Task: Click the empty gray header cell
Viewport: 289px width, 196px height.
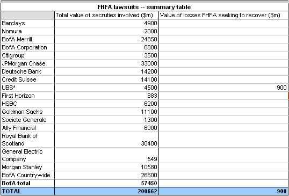Action: [27, 15]
